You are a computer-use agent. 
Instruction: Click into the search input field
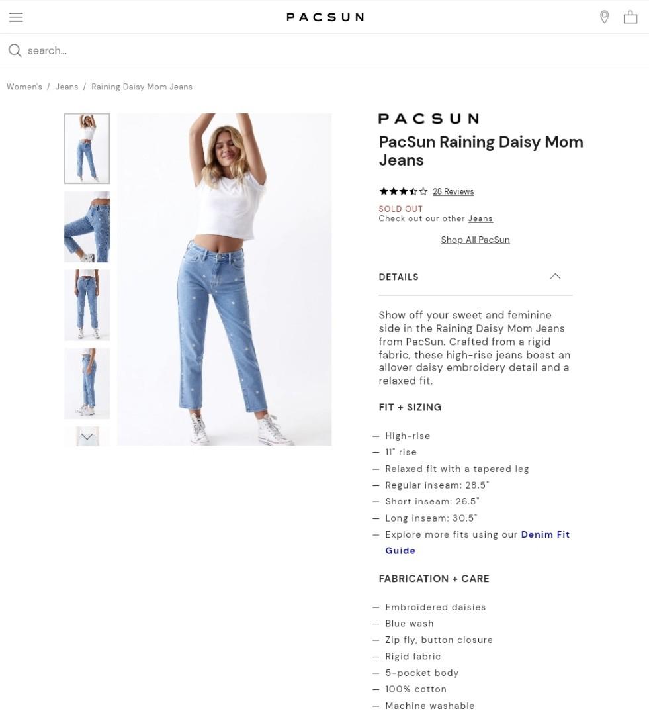pos(335,50)
